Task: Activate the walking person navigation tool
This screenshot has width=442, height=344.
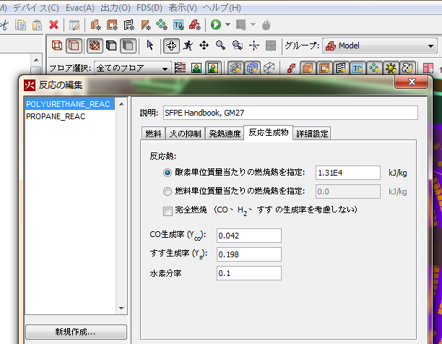Action: (188, 46)
